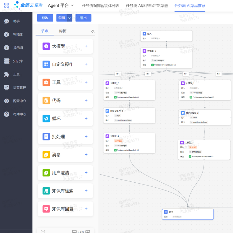Click the green 用户澄清 question icon

pos(46,173)
